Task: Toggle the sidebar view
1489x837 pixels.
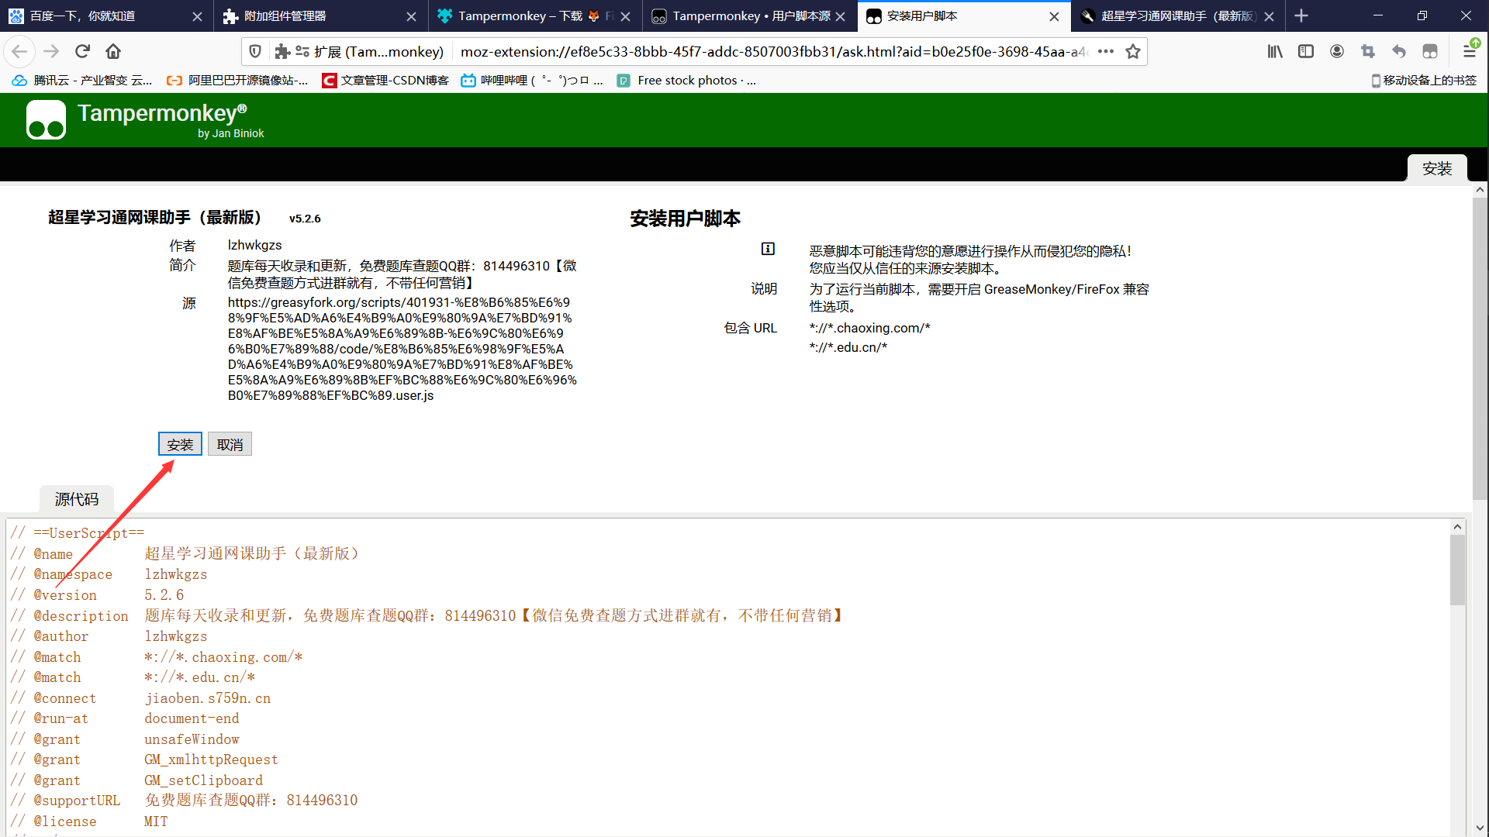Action: pos(1306,51)
